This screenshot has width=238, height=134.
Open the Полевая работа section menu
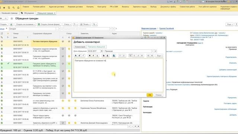pyautogui.click(x=39, y=7)
